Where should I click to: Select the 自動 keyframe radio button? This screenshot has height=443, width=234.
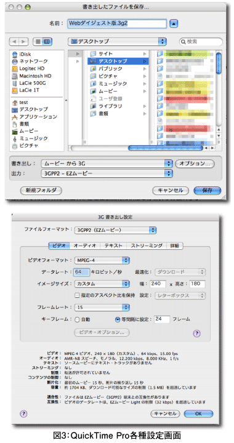click(x=77, y=319)
